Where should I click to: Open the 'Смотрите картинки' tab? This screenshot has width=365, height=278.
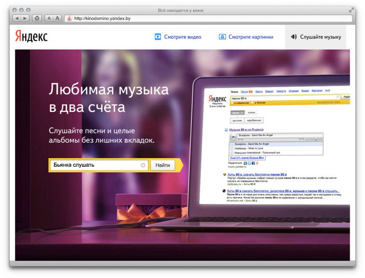(x=246, y=37)
